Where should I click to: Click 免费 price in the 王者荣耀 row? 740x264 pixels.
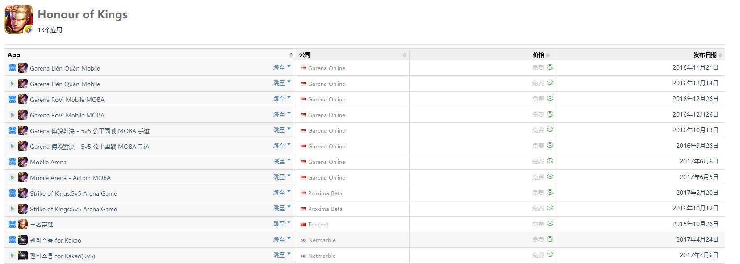pyautogui.click(x=538, y=224)
